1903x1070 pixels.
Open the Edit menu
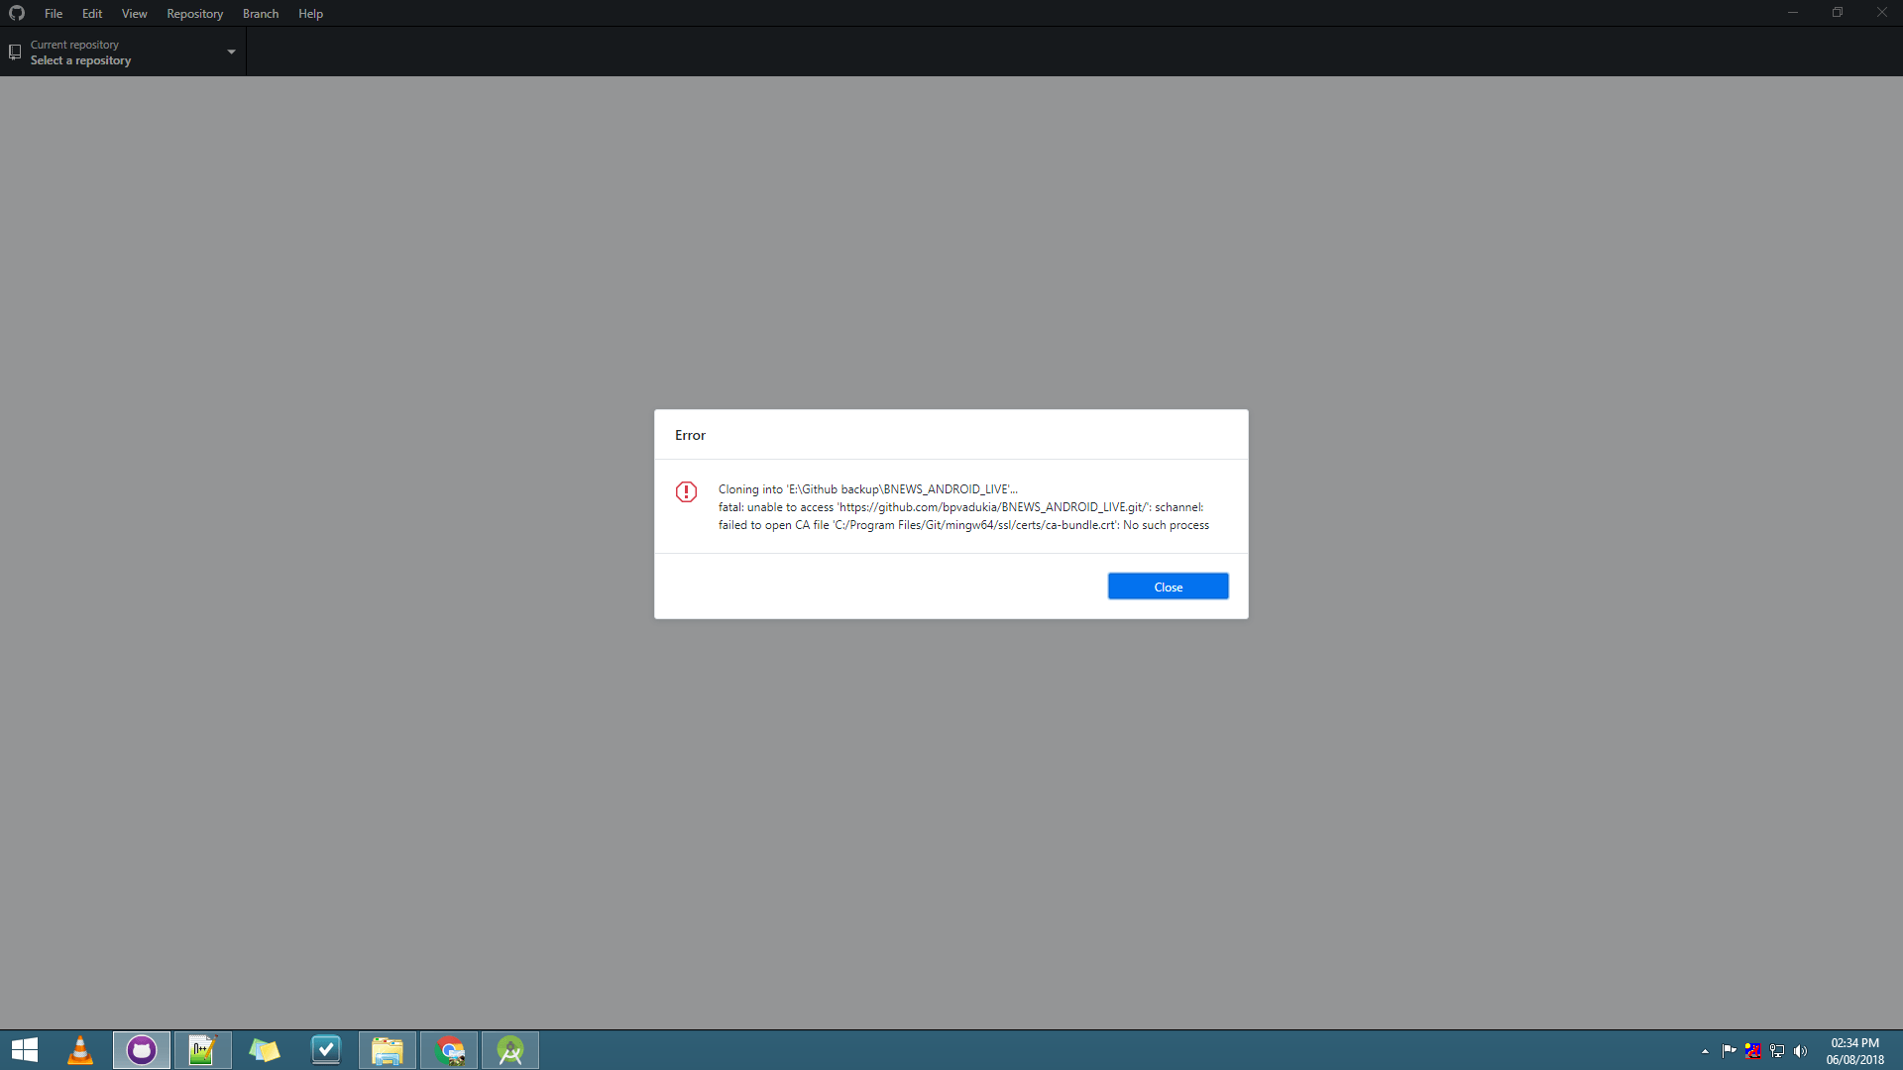tap(92, 13)
